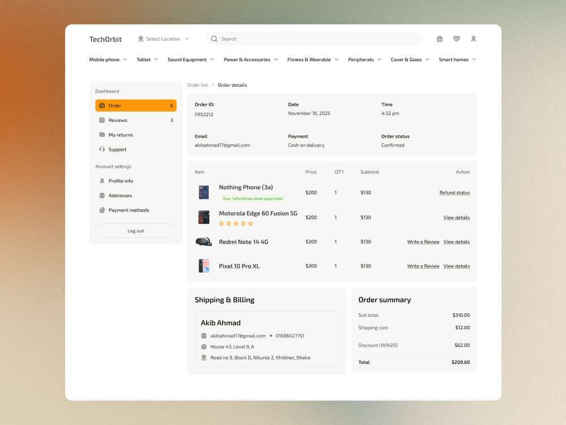Screen dimensions: 566x425
Task: Click the Addresses icon in sidebar
Action: coord(102,195)
